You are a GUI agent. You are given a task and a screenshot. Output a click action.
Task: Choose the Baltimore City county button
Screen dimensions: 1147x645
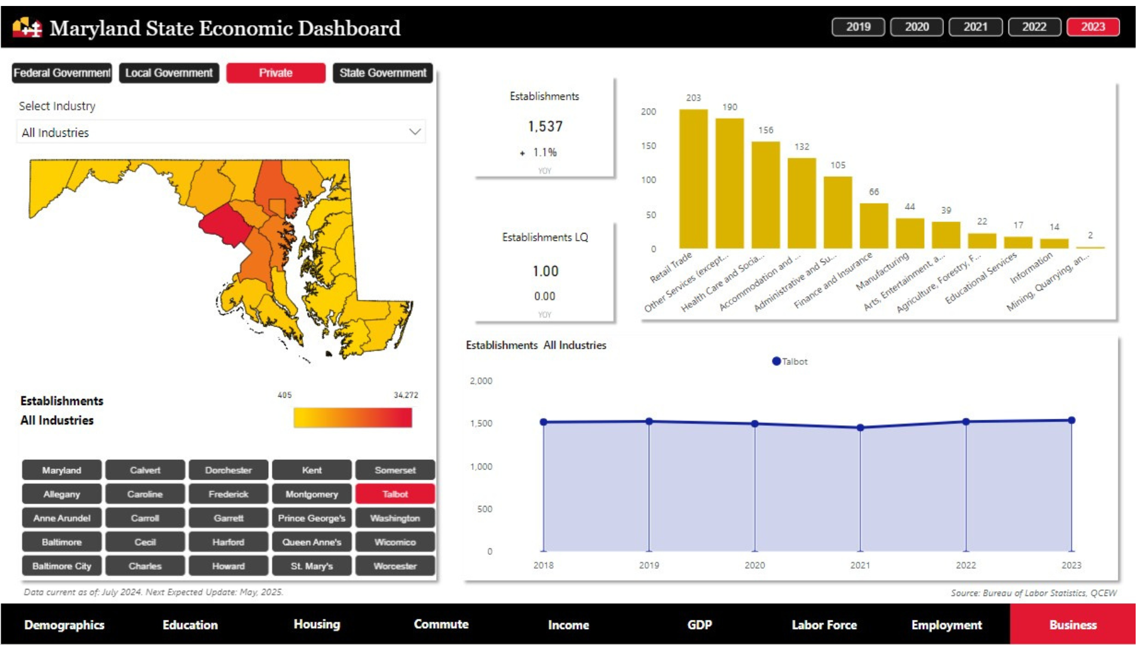(62, 566)
